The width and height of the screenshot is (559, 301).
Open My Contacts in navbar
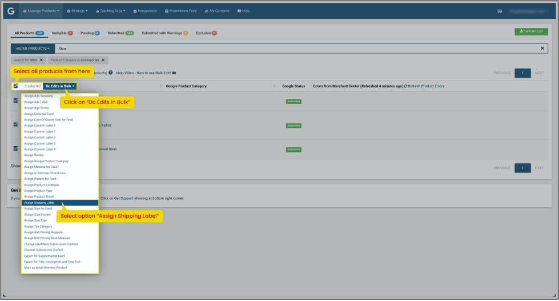(217, 11)
